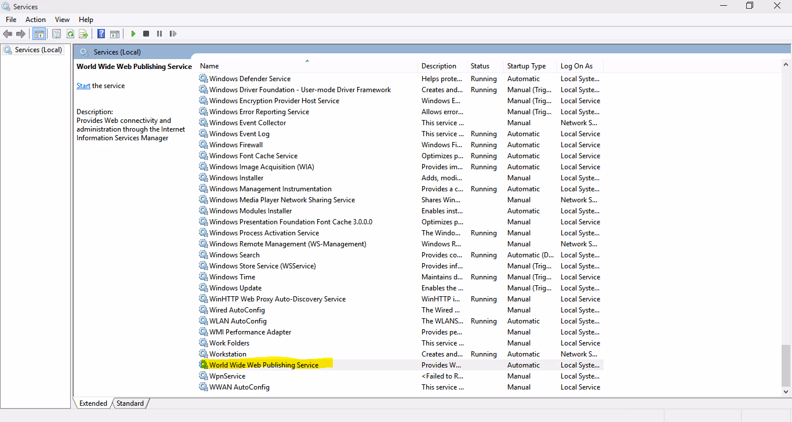Click the Restart Service toolbar icon
Screen dimensions: 792x422
coord(173,33)
